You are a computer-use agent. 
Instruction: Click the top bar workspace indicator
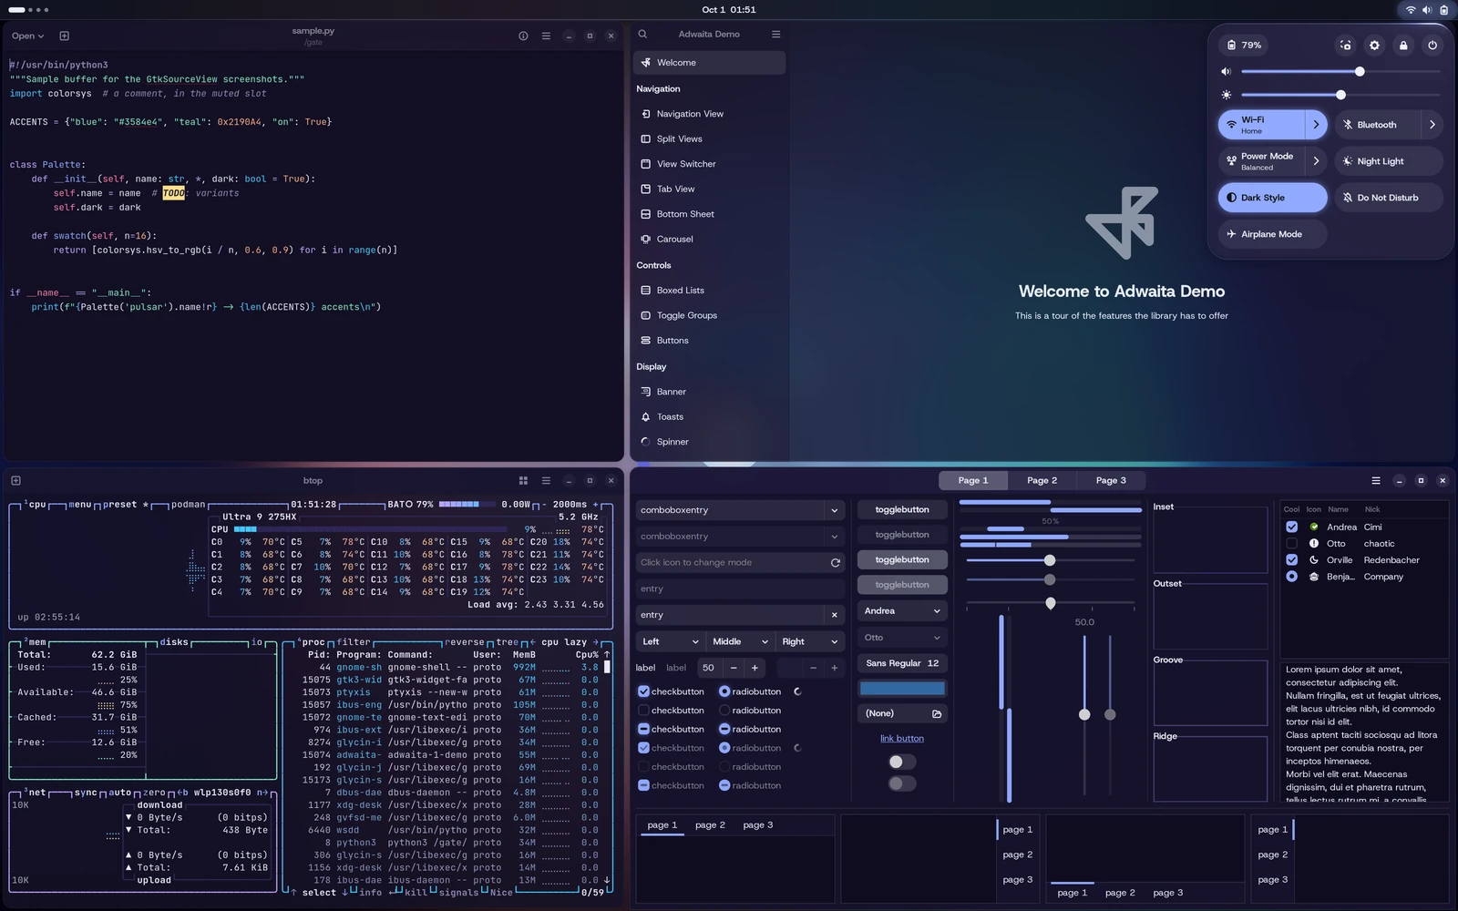coord(28,10)
